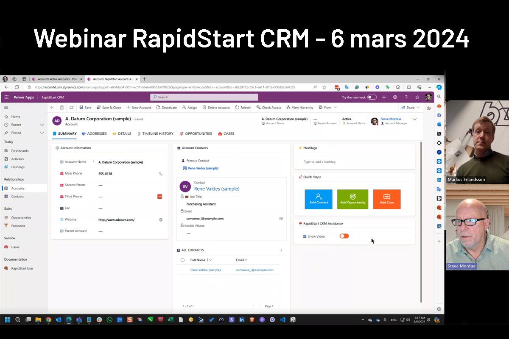Click the call icon next to Main Phone

tap(160, 174)
